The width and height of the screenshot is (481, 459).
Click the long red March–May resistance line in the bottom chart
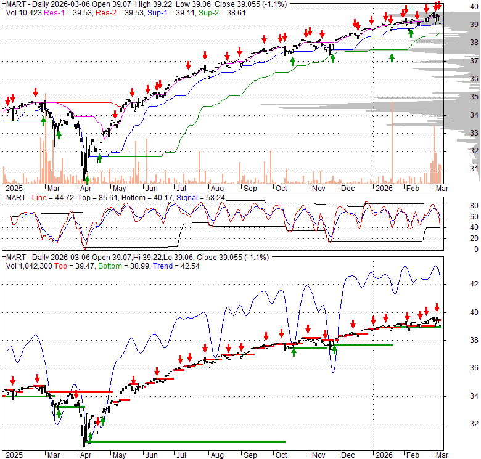coord(81,392)
